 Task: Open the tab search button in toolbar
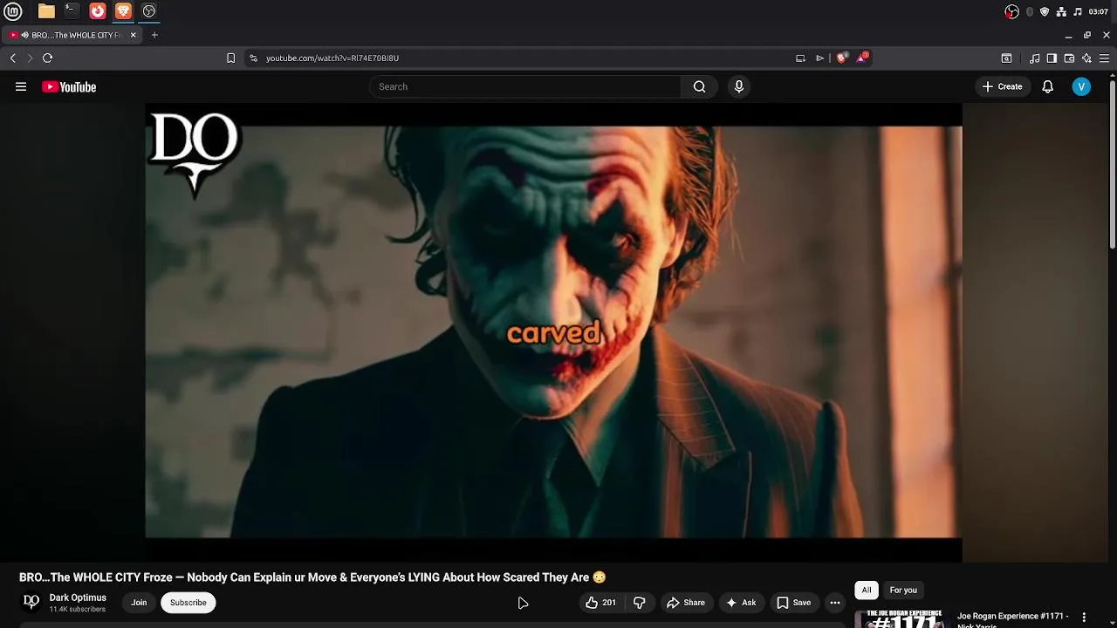click(x=1006, y=58)
